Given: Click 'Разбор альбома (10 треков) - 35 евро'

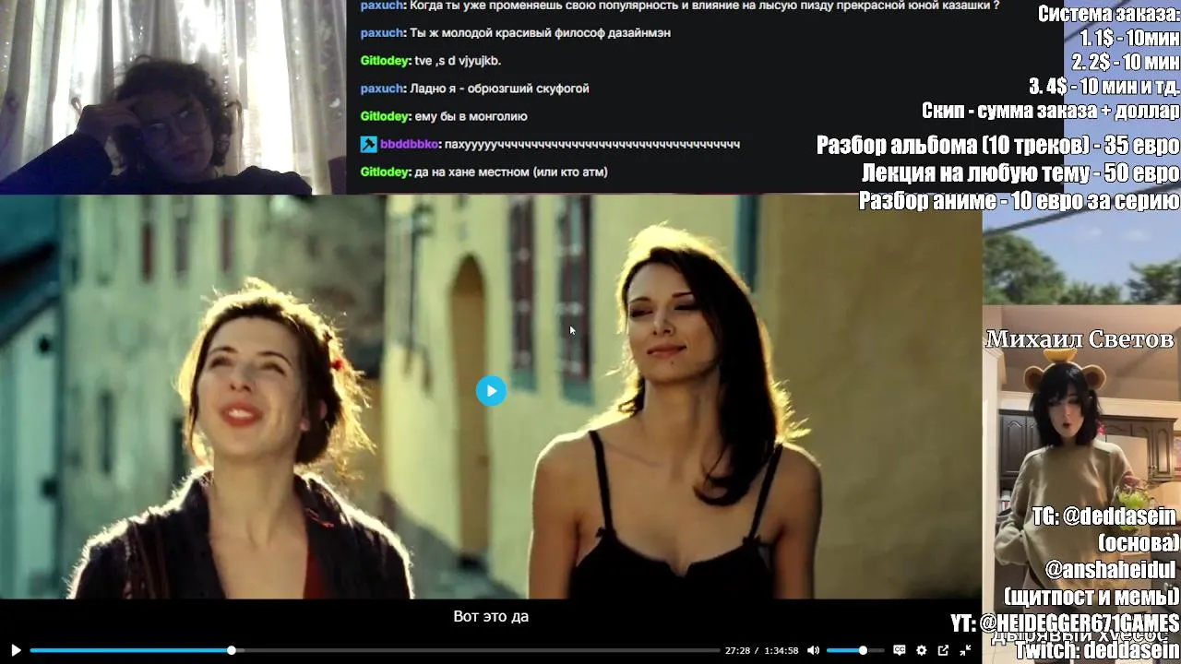Looking at the screenshot, I should click(x=998, y=146).
